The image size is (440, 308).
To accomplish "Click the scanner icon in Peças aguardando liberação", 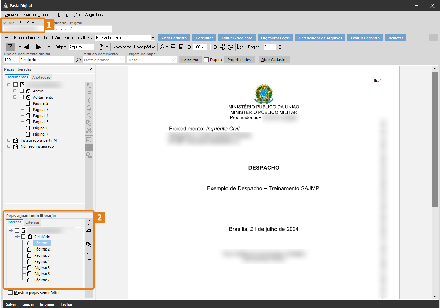I will point(89,230).
